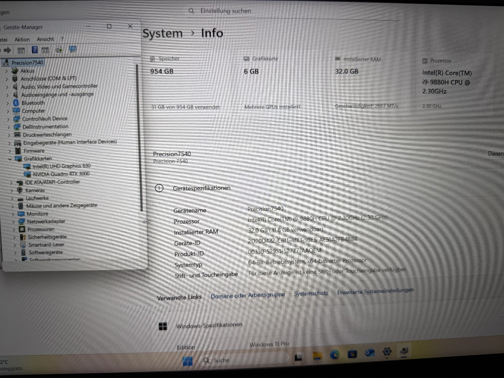Open Microsoft Edge from the taskbar
The height and width of the screenshot is (378, 504).
point(335,355)
